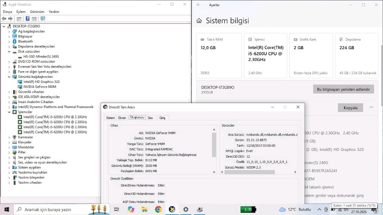
Task: Click the Sürücüler horizontal scrollbar thumb
Action: tap(249, 172)
